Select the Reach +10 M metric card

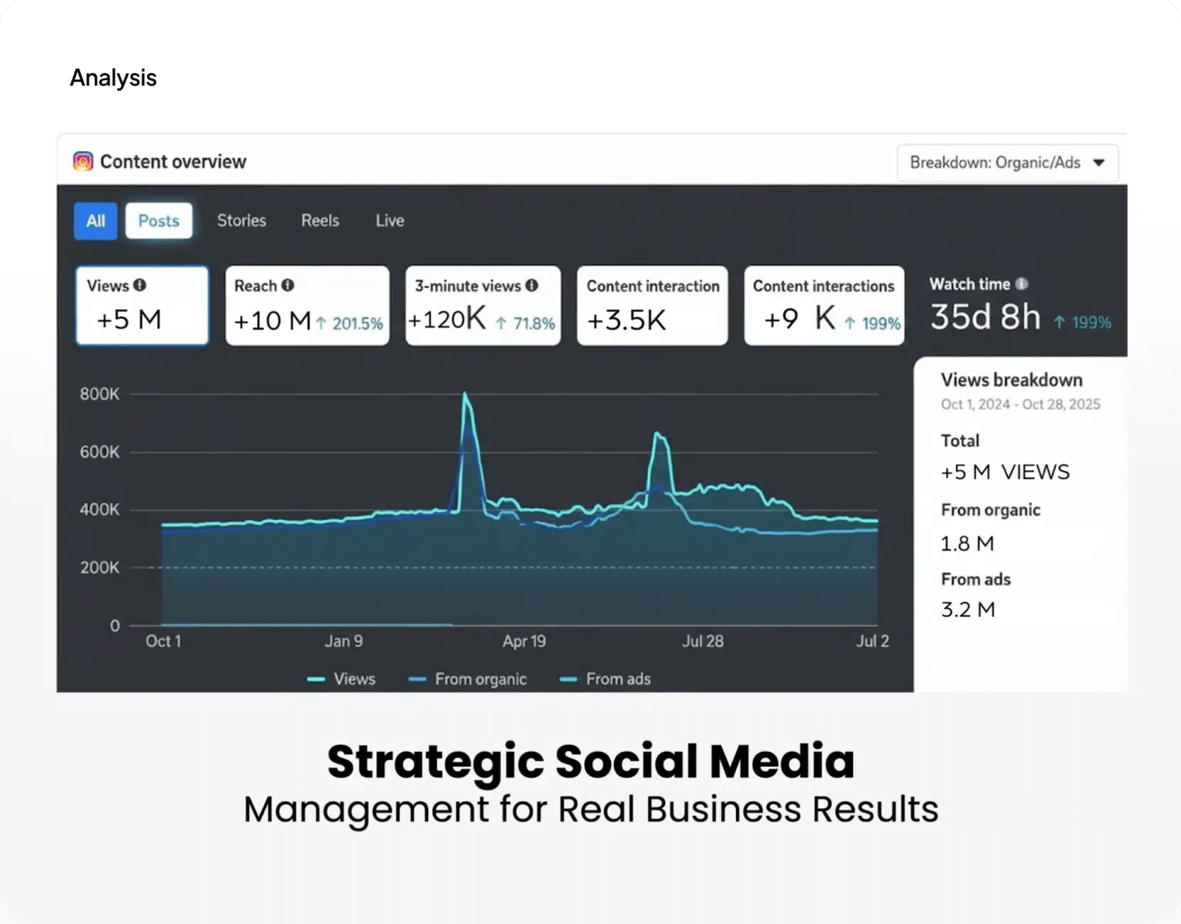pos(307,306)
